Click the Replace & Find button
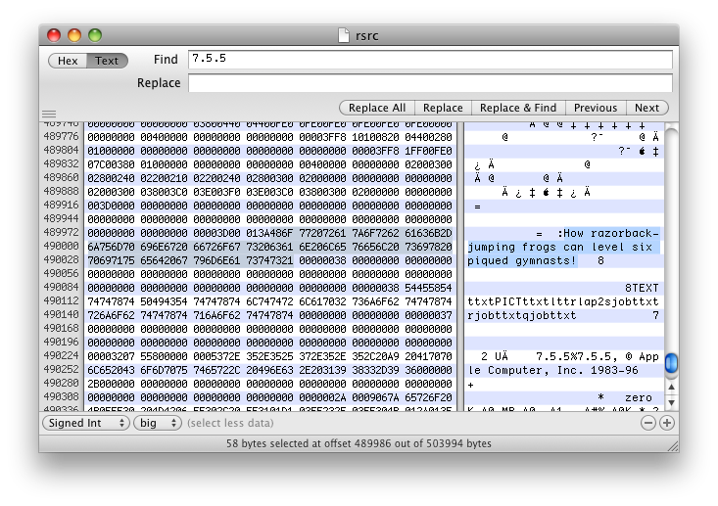 pyautogui.click(x=518, y=108)
